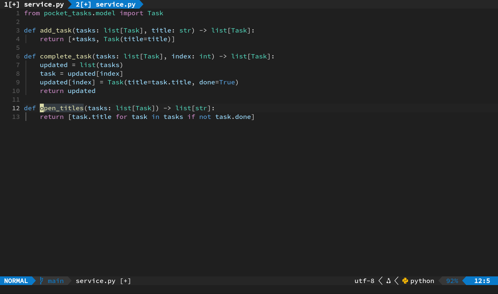Click the Linux penguin fileformat icon
Image resolution: width=498 pixels, height=294 pixels.
tap(388, 281)
